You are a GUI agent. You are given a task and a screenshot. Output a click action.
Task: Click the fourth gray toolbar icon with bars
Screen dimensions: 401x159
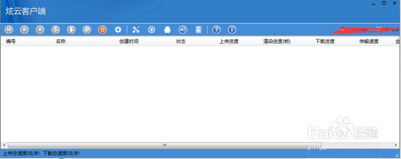pos(55,30)
